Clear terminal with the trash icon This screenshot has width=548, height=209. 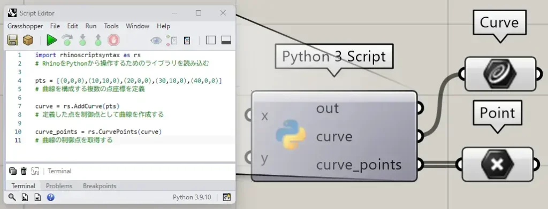[24, 171]
